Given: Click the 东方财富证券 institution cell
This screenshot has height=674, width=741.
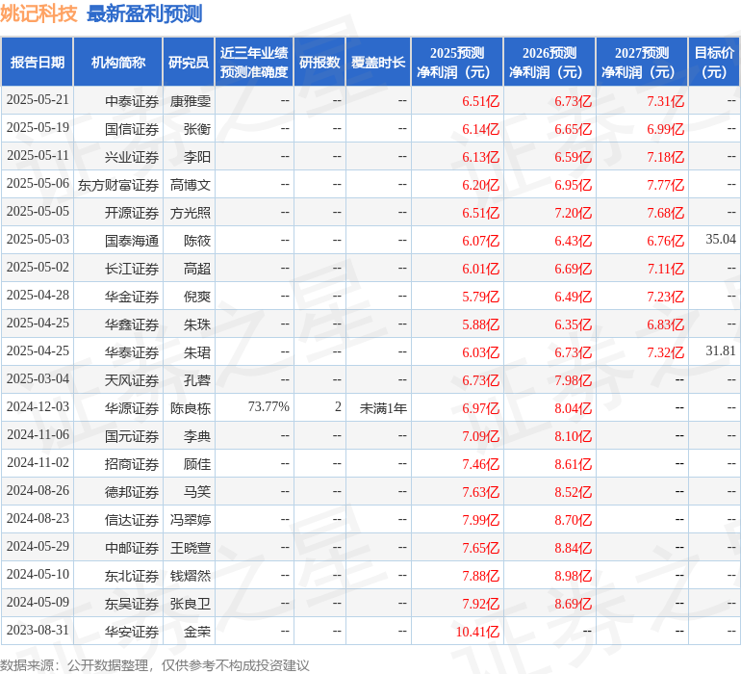Looking at the screenshot, I should pos(118,184).
